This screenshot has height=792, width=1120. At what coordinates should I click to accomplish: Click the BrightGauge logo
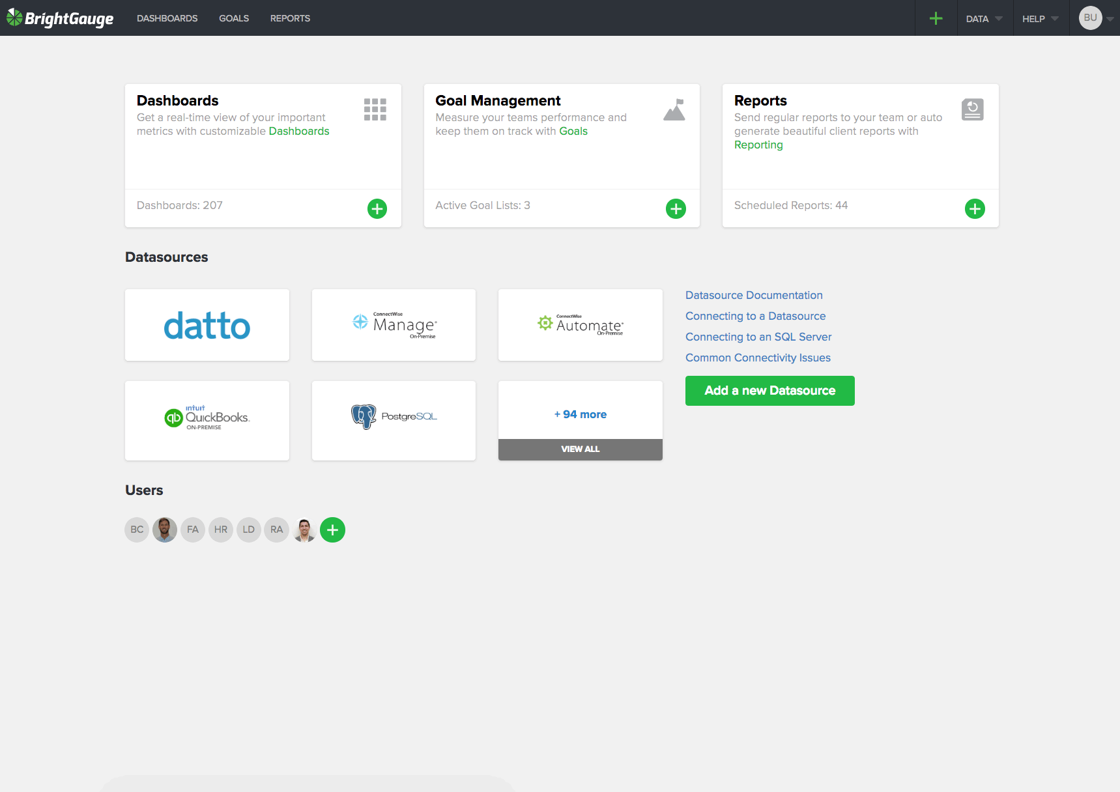tap(60, 18)
